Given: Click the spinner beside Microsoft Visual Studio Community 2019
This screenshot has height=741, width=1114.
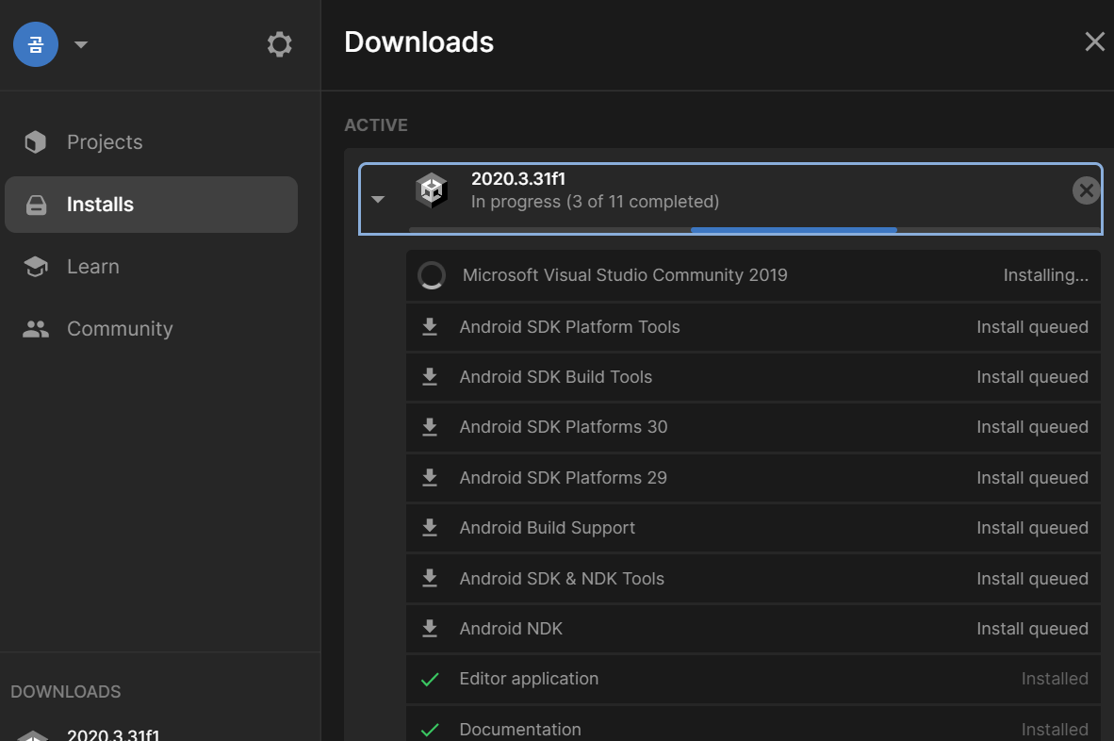Looking at the screenshot, I should click(432, 275).
